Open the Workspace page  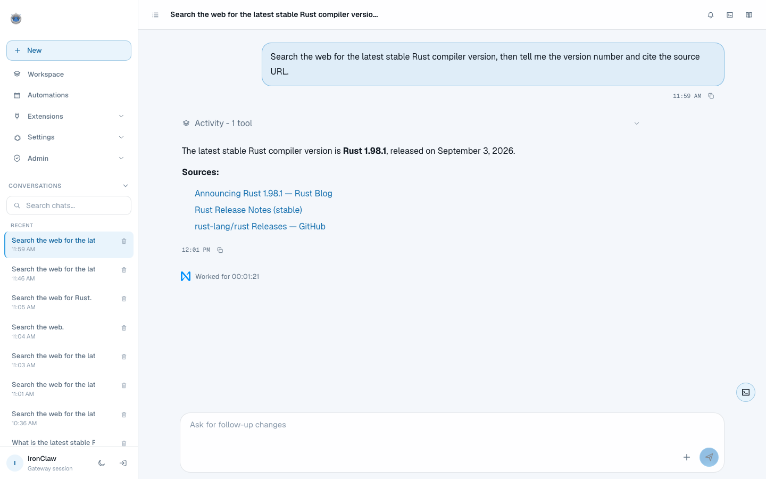tap(69, 74)
